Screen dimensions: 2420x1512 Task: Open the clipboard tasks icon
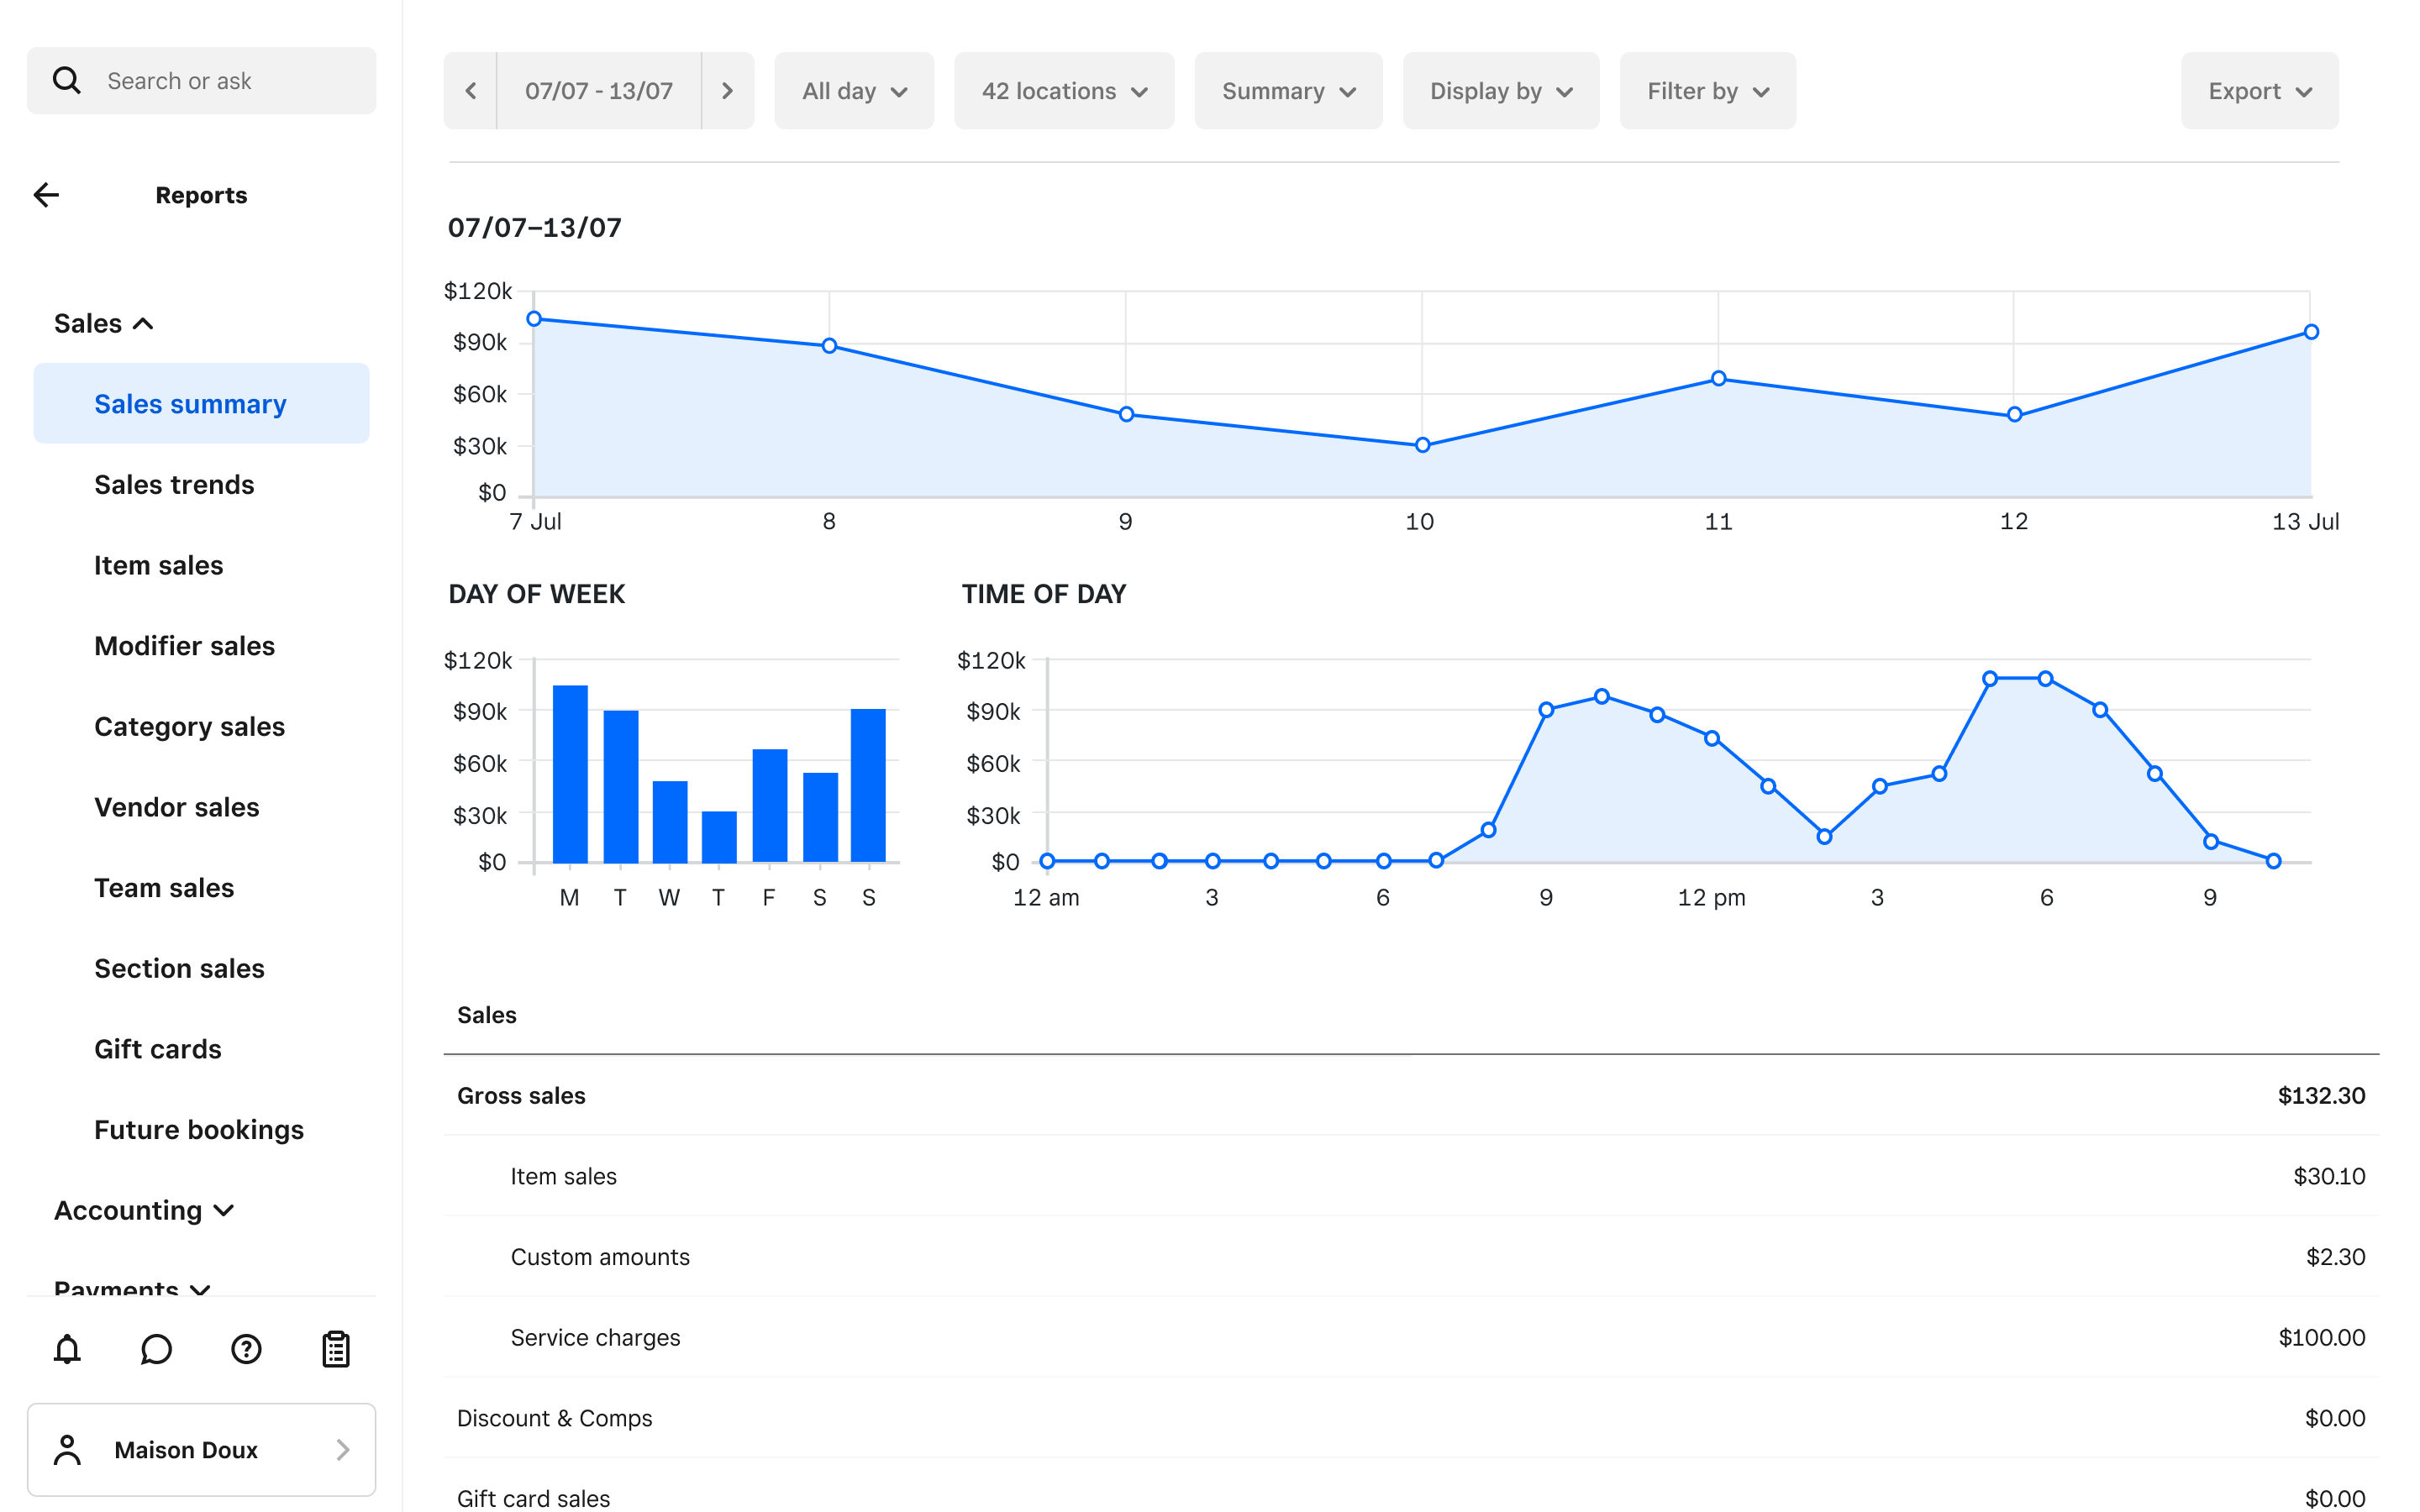tap(336, 1349)
